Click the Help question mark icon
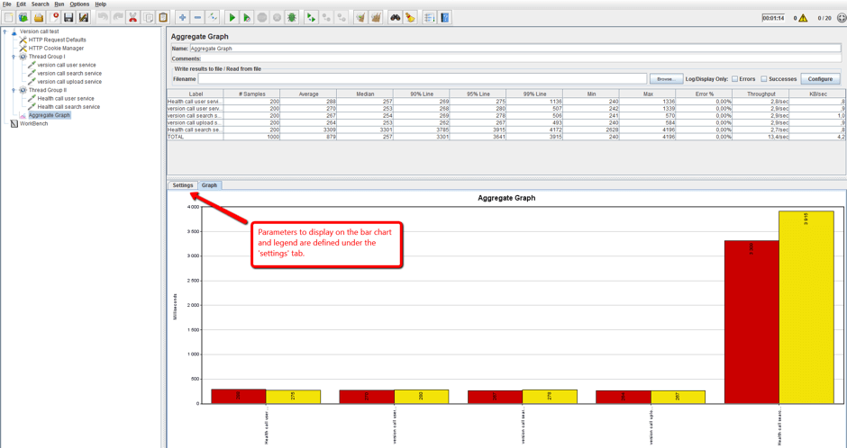 444,18
